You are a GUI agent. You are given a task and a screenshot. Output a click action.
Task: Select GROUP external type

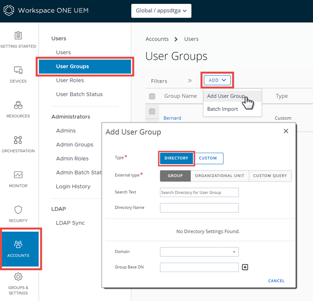pyautogui.click(x=175, y=176)
